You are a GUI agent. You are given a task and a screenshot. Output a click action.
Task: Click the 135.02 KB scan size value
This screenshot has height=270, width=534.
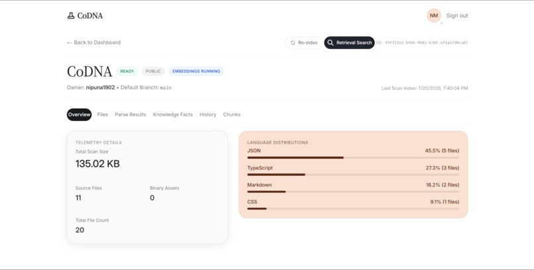[97, 164]
